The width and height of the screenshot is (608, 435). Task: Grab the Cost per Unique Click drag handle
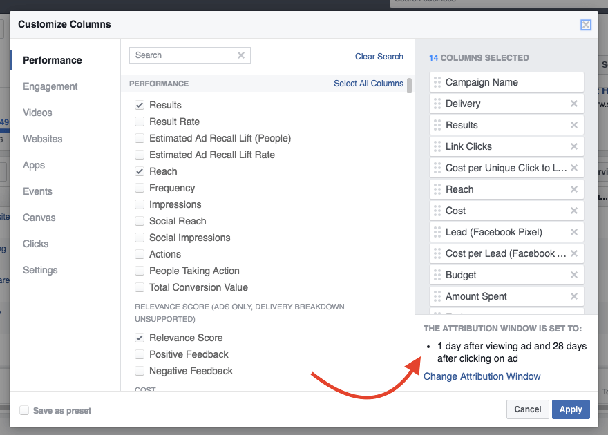(x=437, y=168)
